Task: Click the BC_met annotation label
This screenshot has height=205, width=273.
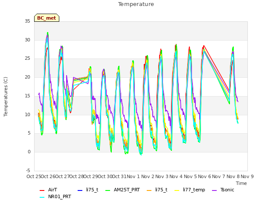Action: pyautogui.click(x=46, y=18)
